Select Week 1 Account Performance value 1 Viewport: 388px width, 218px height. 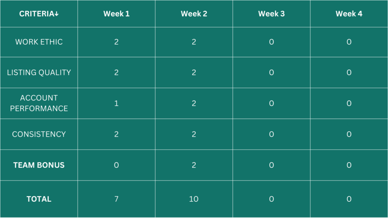116,103
